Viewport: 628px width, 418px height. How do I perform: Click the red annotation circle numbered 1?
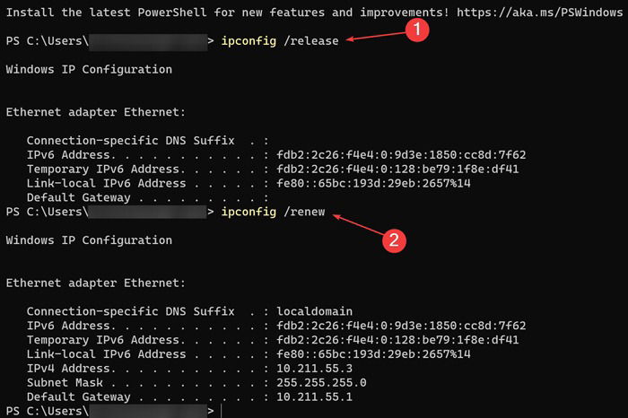417,30
